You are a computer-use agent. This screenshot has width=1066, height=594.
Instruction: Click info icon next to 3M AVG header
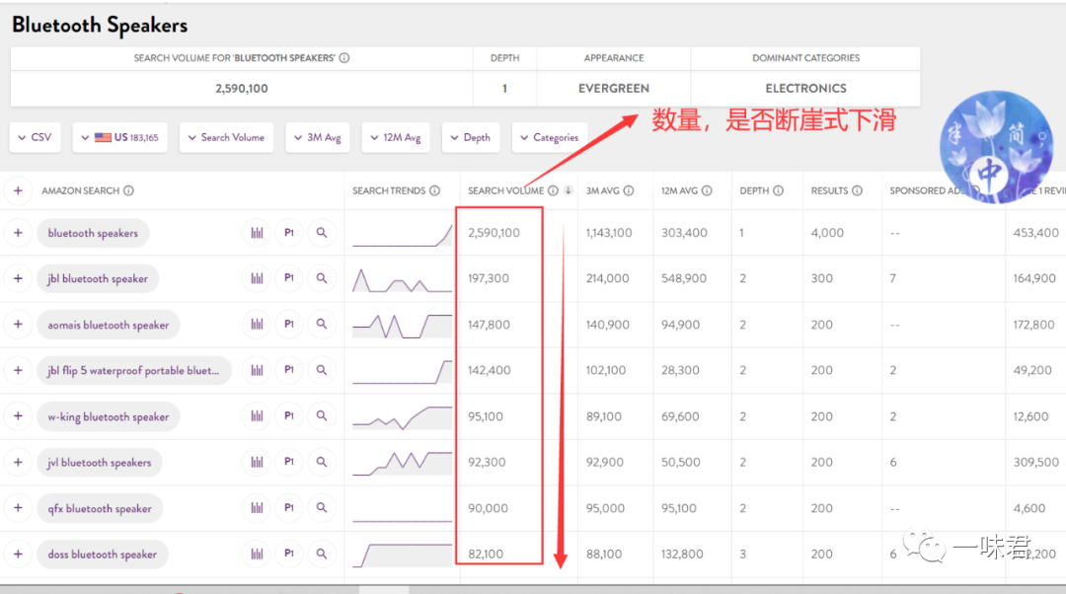pos(628,190)
